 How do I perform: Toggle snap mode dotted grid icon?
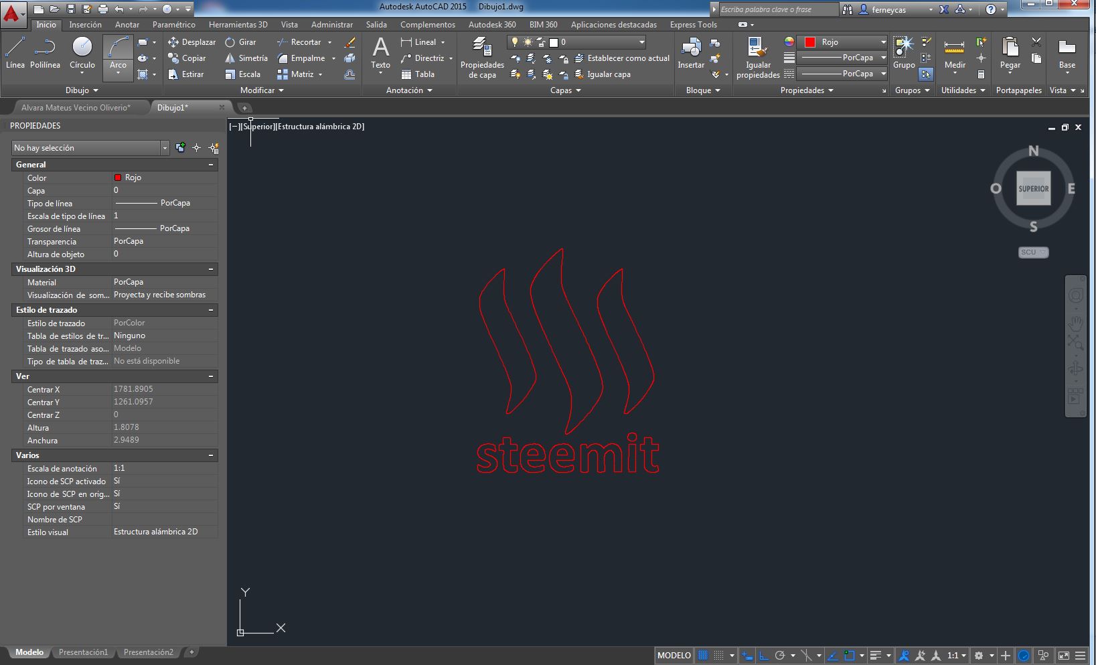(718, 656)
